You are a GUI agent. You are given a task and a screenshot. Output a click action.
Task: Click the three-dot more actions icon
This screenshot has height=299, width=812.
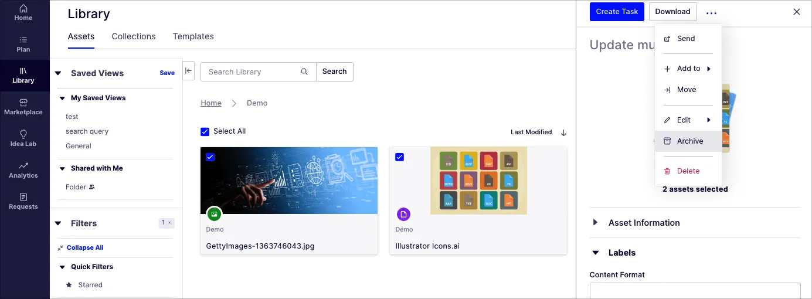[711, 12]
